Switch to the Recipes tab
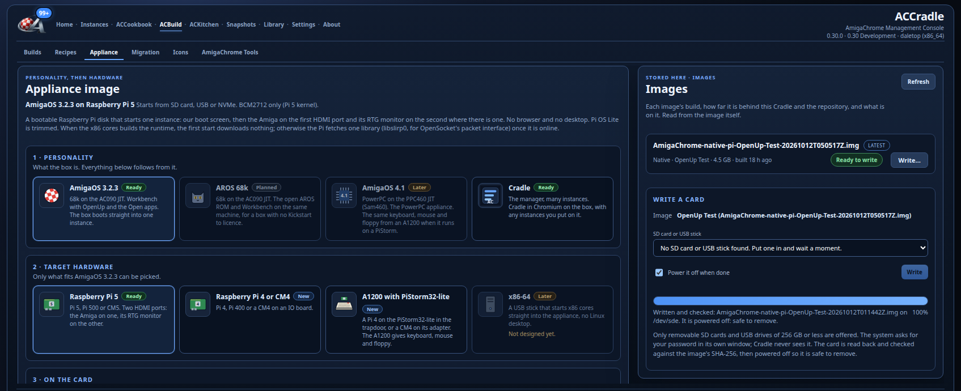This screenshot has width=961, height=391. click(66, 52)
